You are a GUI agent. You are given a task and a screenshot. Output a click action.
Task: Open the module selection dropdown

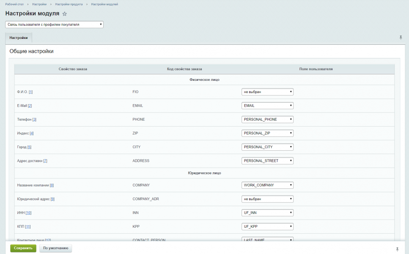(54, 25)
